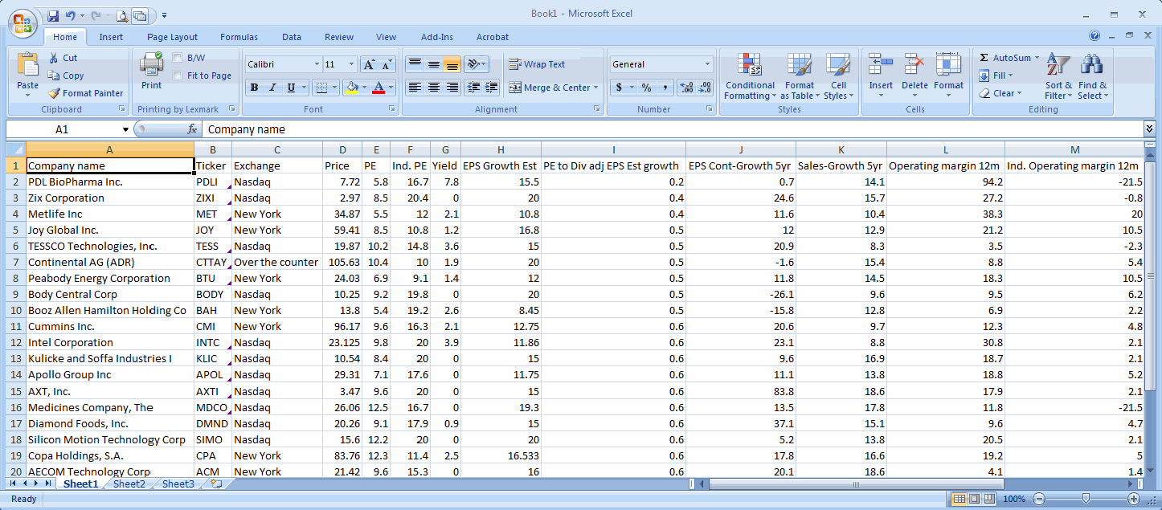Apply bold formatting to cell
The height and width of the screenshot is (510, 1162).
[x=254, y=88]
